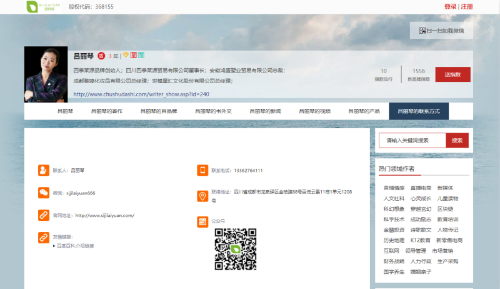
Task: Open the chushudashi.com writer profile URL
Action: coord(141,94)
